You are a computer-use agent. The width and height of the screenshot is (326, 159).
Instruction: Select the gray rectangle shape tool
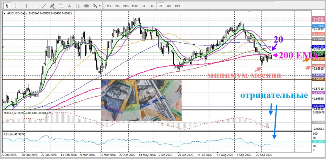(87, 6)
